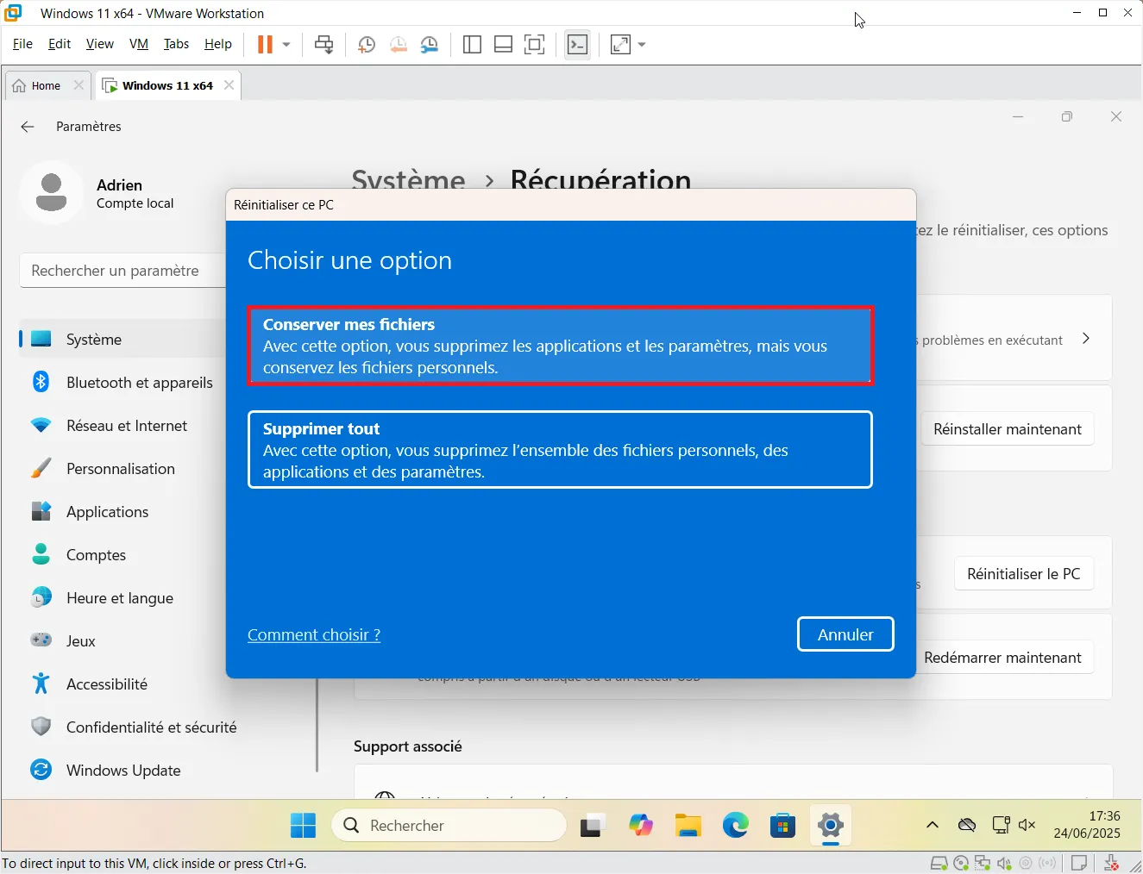Image resolution: width=1143 pixels, height=874 pixels.
Task: Click the CD/DVD drive status icon
Action: 961,863
